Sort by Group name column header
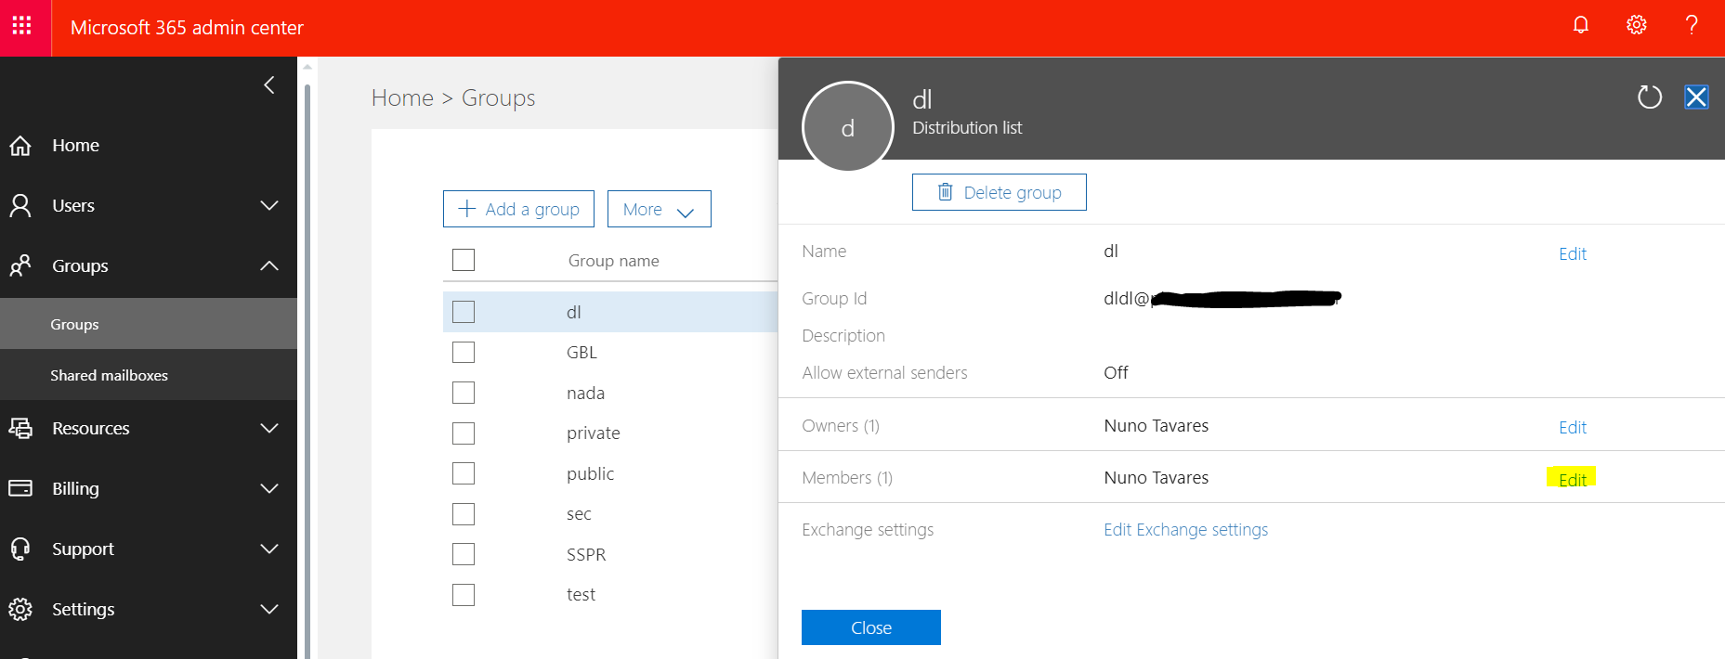Screen dimensions: 1725x659 tap(613, 261)
